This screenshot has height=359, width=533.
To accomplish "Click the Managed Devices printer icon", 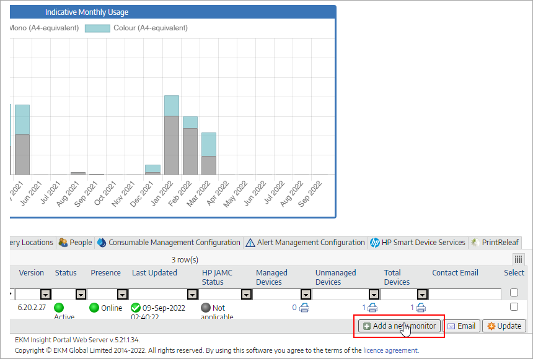I will 304,308.
